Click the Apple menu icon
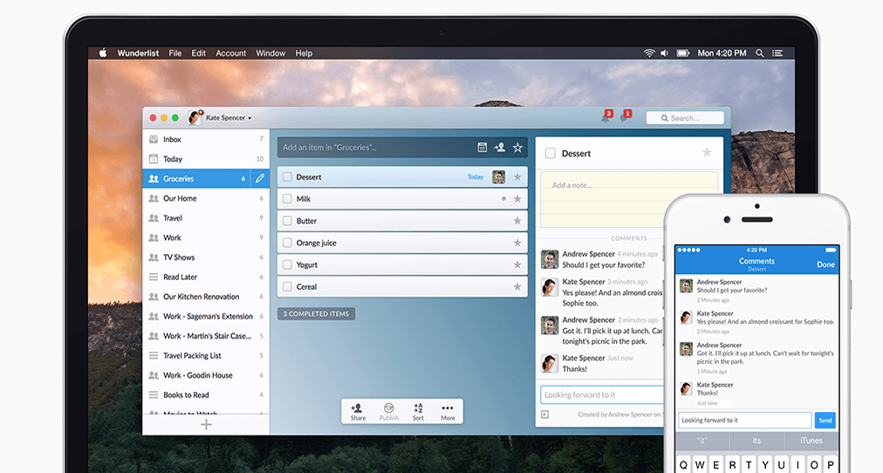Viewport: 883px width, 473px height. [102, 53]
